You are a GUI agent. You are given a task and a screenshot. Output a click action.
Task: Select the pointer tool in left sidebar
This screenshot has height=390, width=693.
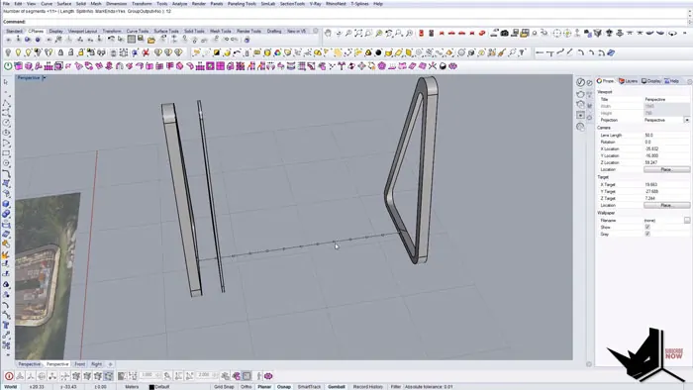pyautogui.click(x=6, y=82)
